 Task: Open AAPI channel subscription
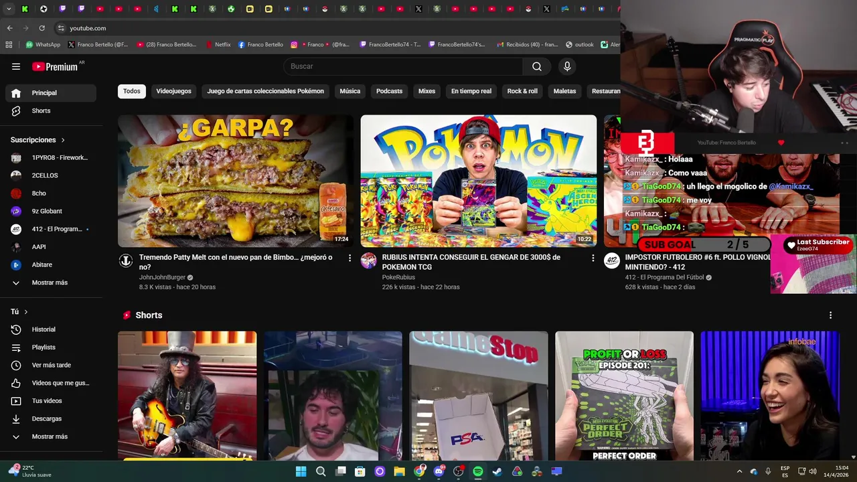(x=51, y=247)
